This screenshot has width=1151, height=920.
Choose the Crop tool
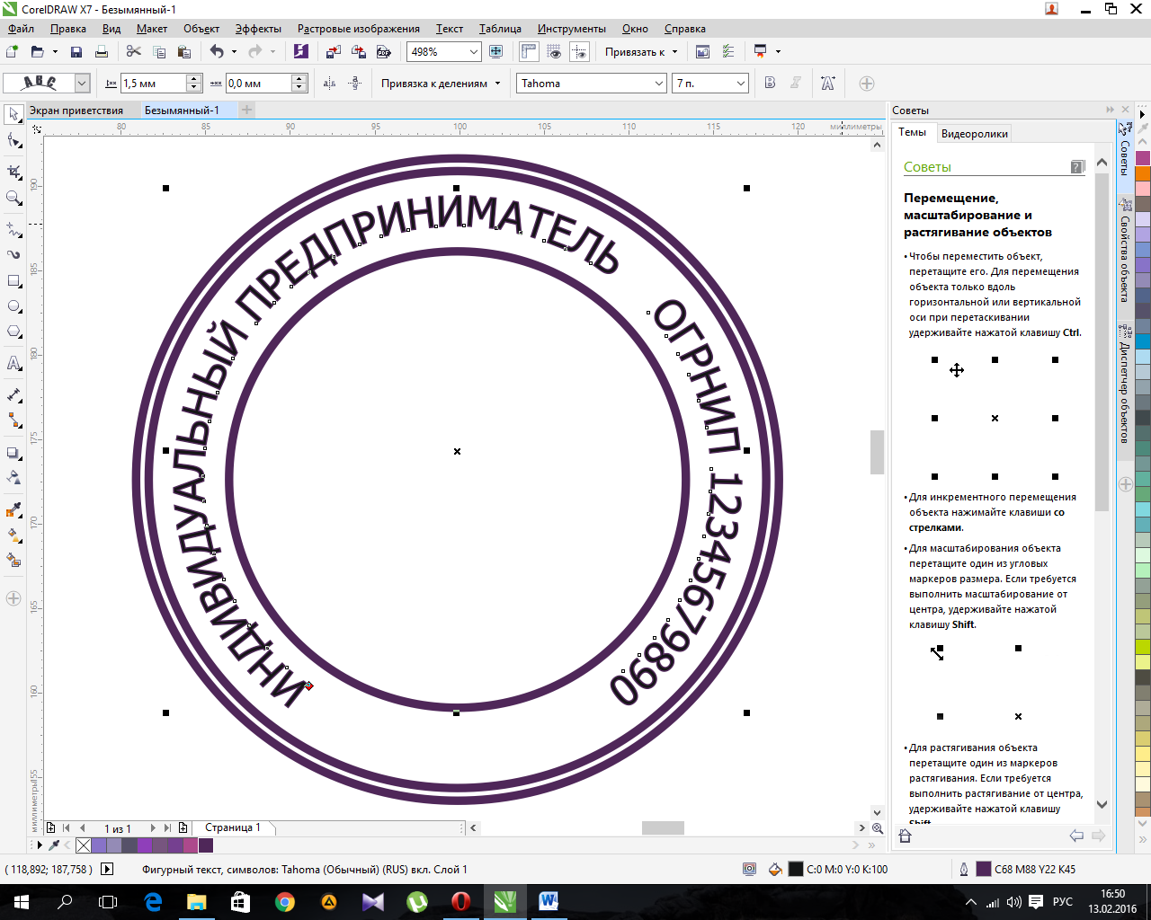13,172
